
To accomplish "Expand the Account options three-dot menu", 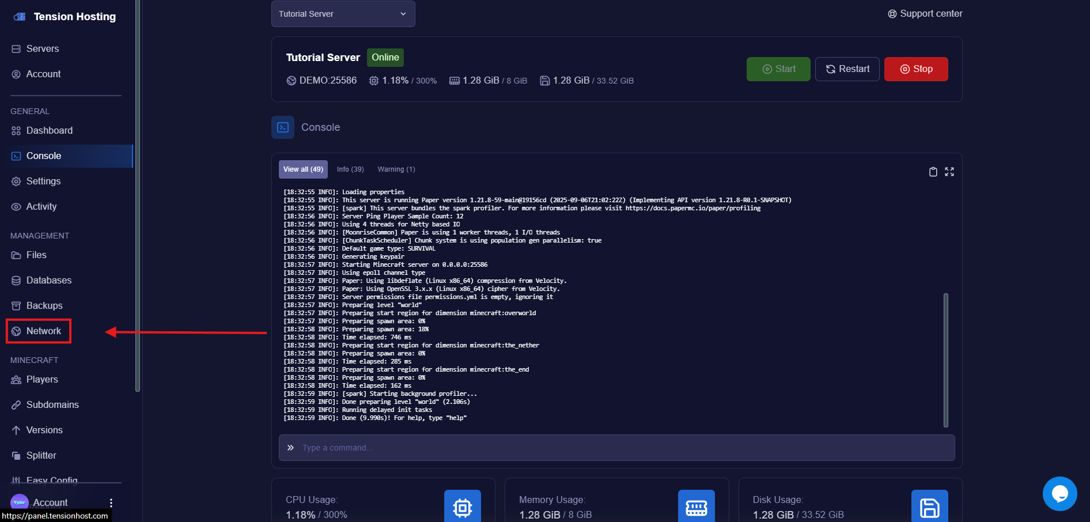I will [111, 502].
